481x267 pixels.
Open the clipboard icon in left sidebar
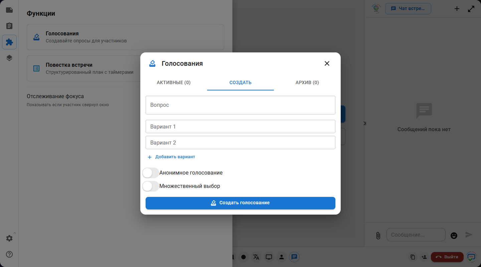point(9,26)
